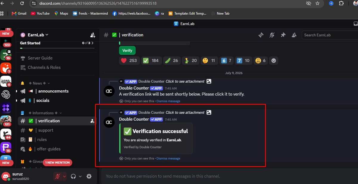Open the Gmail bookmark
Viewport: 358px width, 184px height.
point(19,13)
